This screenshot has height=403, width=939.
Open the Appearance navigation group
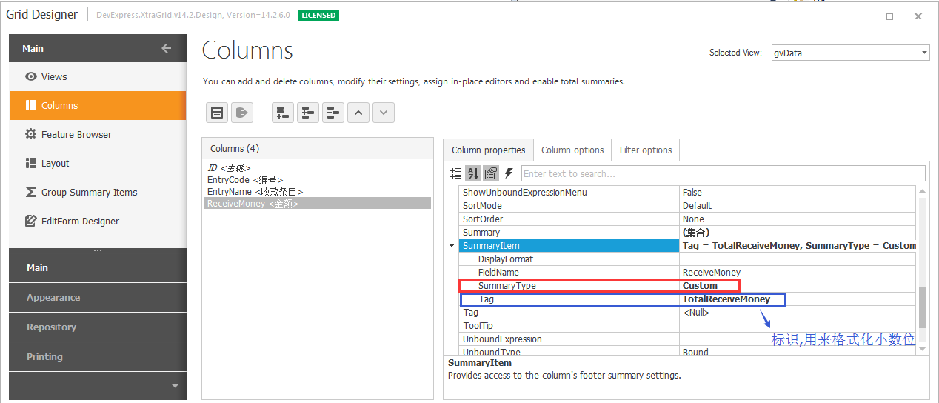[x=98, y=297]
